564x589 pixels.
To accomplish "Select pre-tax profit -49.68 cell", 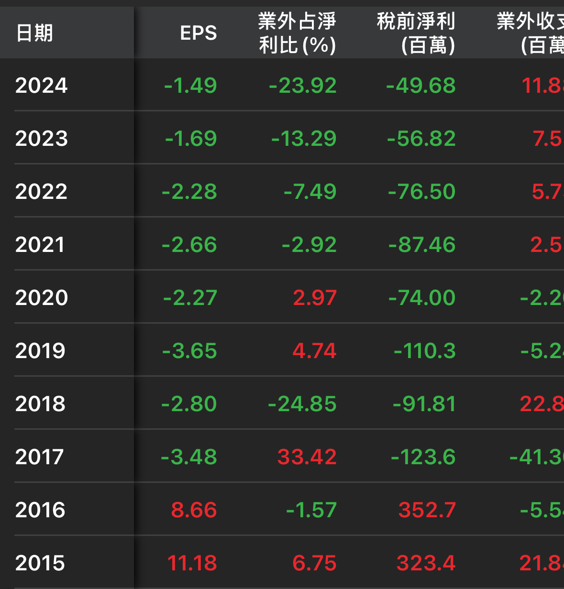I will click(421, 86).
